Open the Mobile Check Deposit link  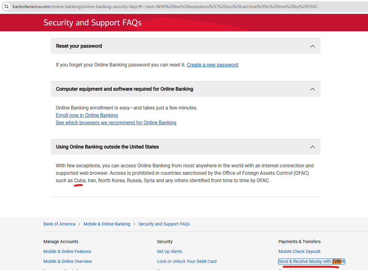click(x=299, y=251)
